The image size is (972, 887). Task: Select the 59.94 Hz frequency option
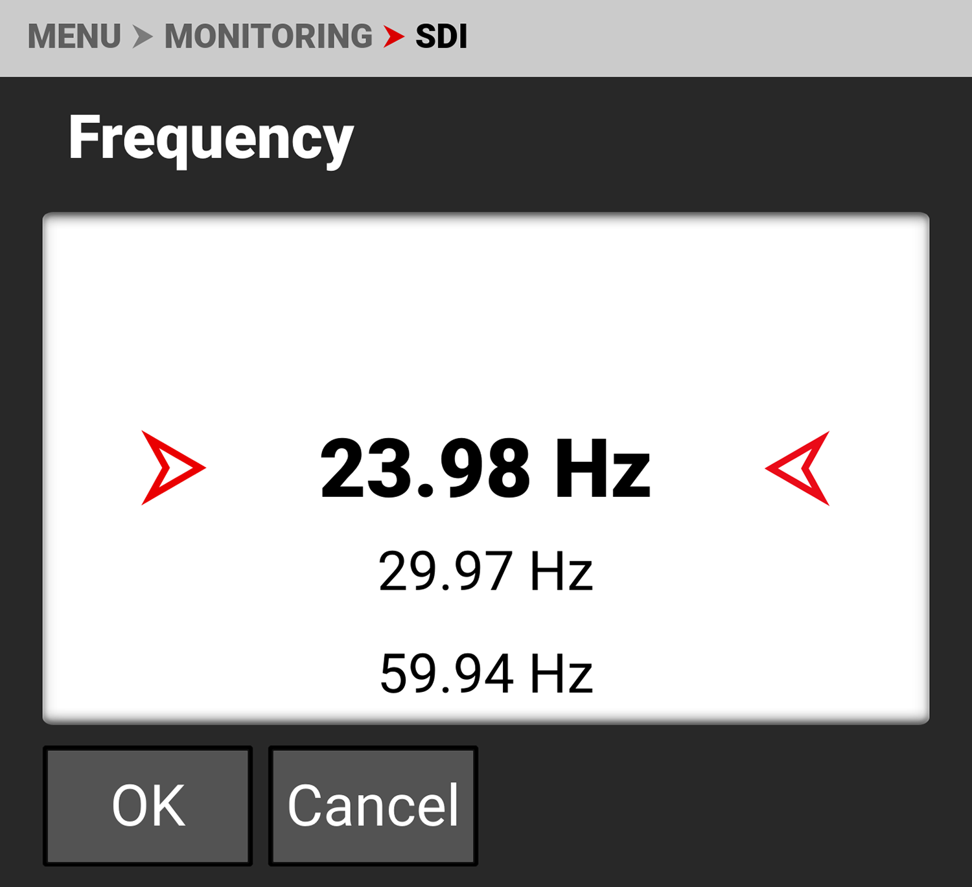pyautogui.click(x=486, y=674)
